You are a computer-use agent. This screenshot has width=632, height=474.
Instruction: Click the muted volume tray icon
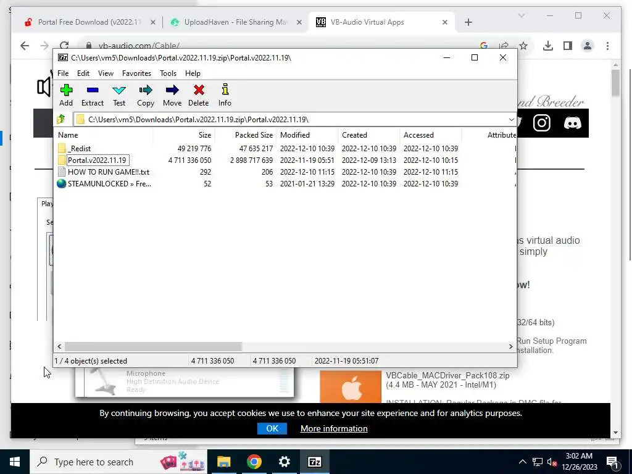[x=551, y=462]
